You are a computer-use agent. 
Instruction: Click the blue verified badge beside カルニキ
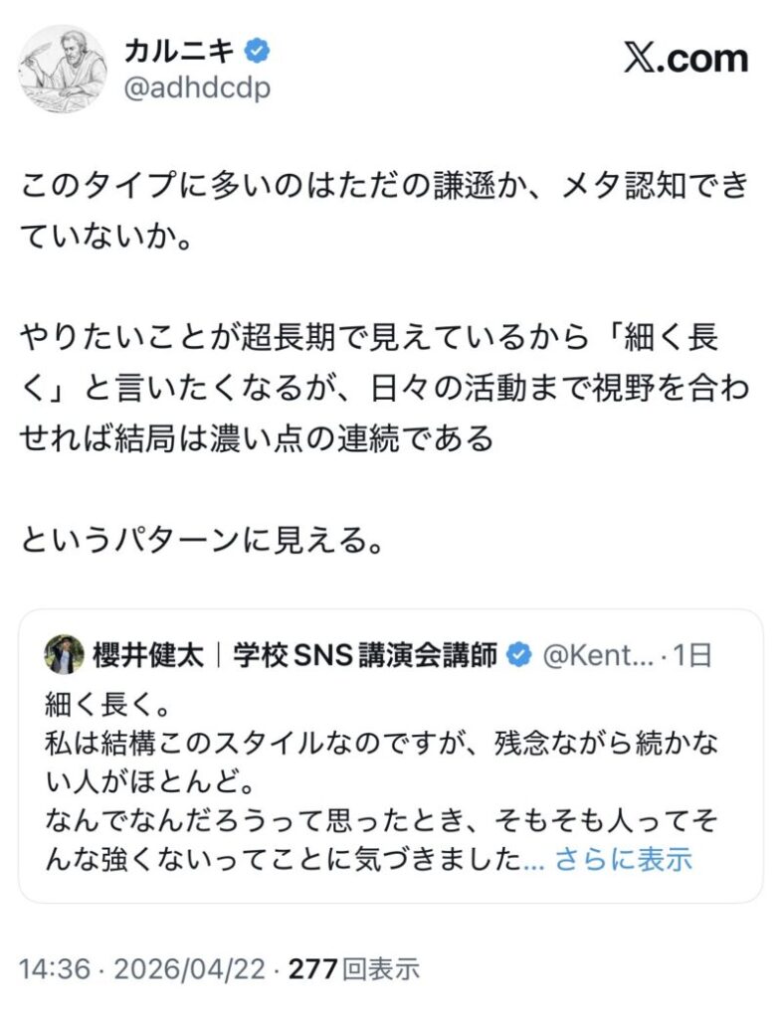[257, 50]
